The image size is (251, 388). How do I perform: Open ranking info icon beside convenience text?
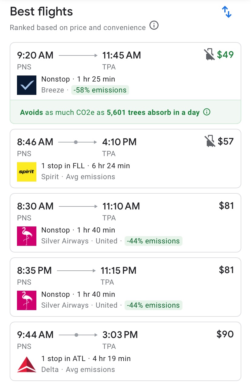[x=154, y=26]
